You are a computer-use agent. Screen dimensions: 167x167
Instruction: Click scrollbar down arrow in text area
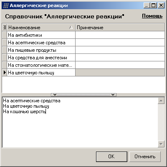click(161, 144)
